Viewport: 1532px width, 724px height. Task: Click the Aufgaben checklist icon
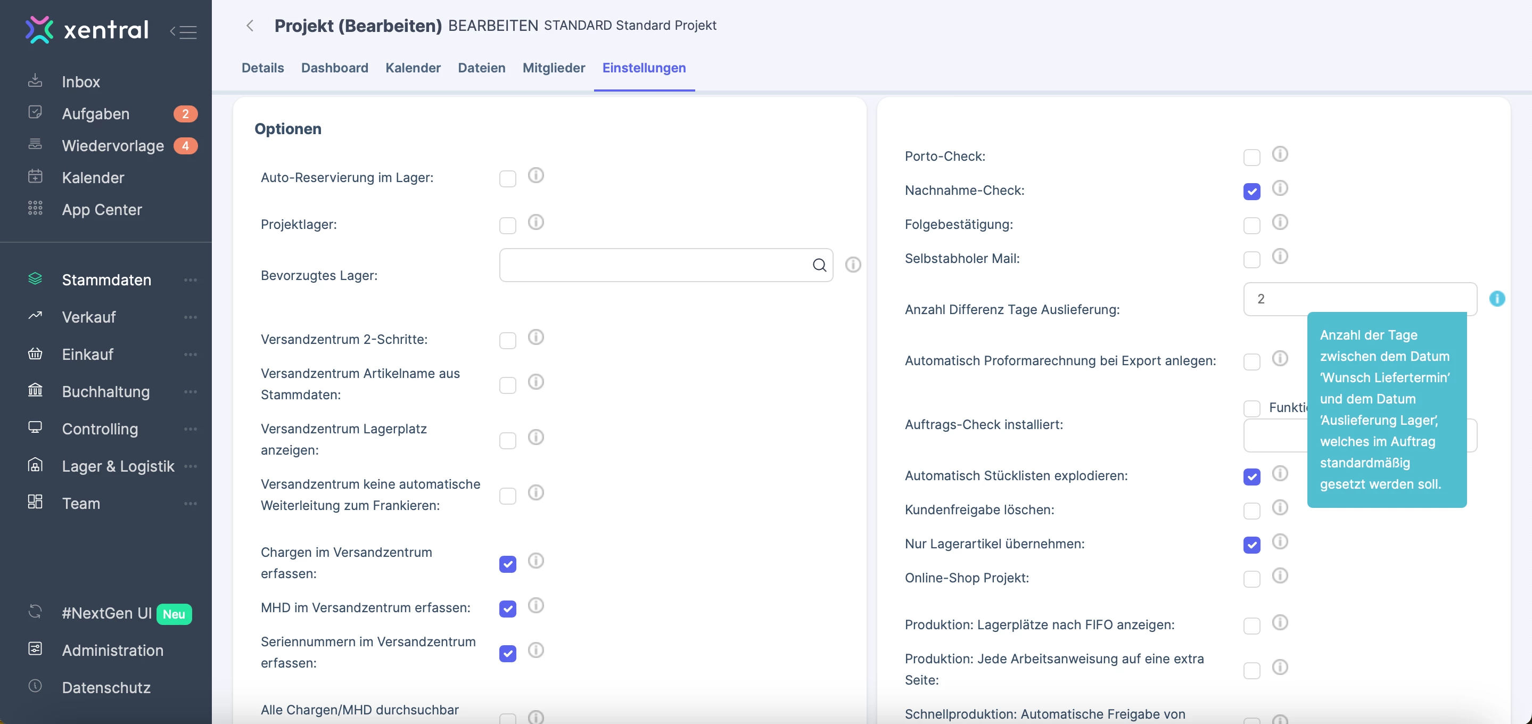[35, 112]
